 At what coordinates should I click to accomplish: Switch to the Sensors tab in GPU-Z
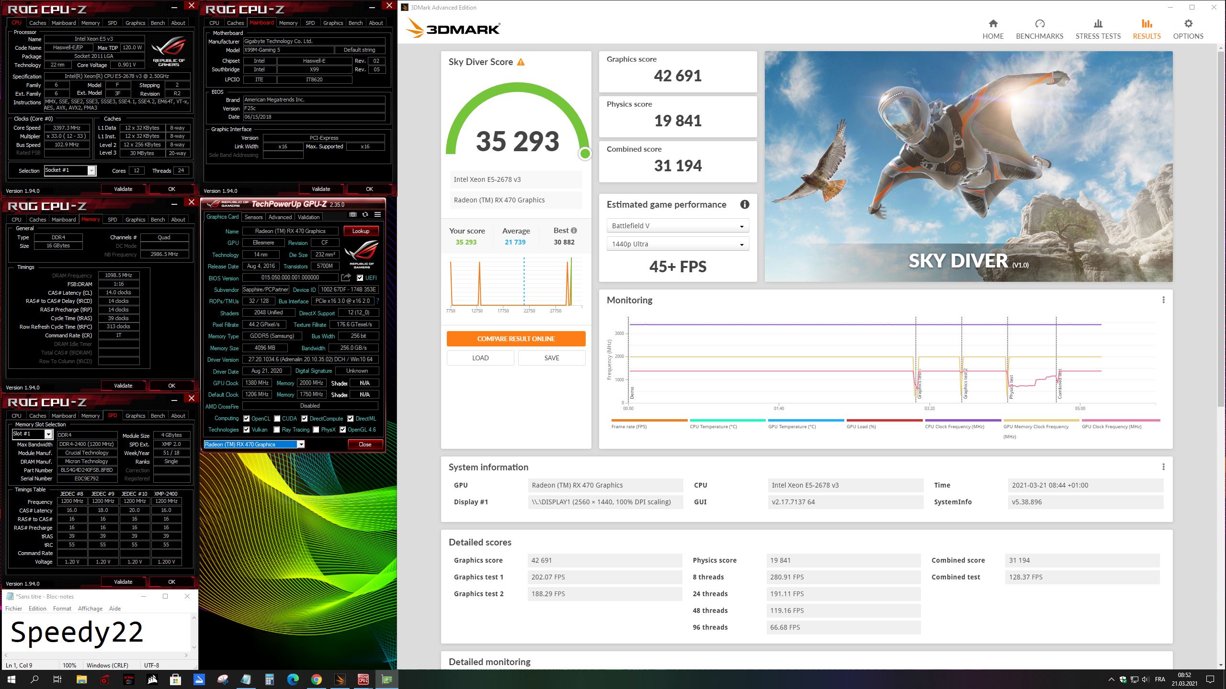pyautogui.click(x=253, y=217)
